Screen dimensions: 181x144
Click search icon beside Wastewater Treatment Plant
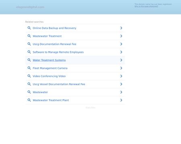click(29, 100)
